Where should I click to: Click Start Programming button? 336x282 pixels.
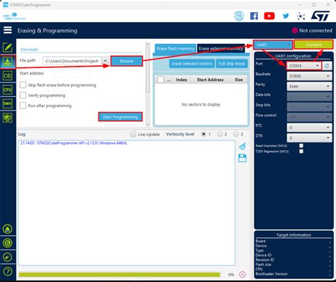(121, 117)
